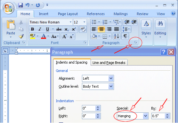Decrease paragraph indent

coord(127,22)
